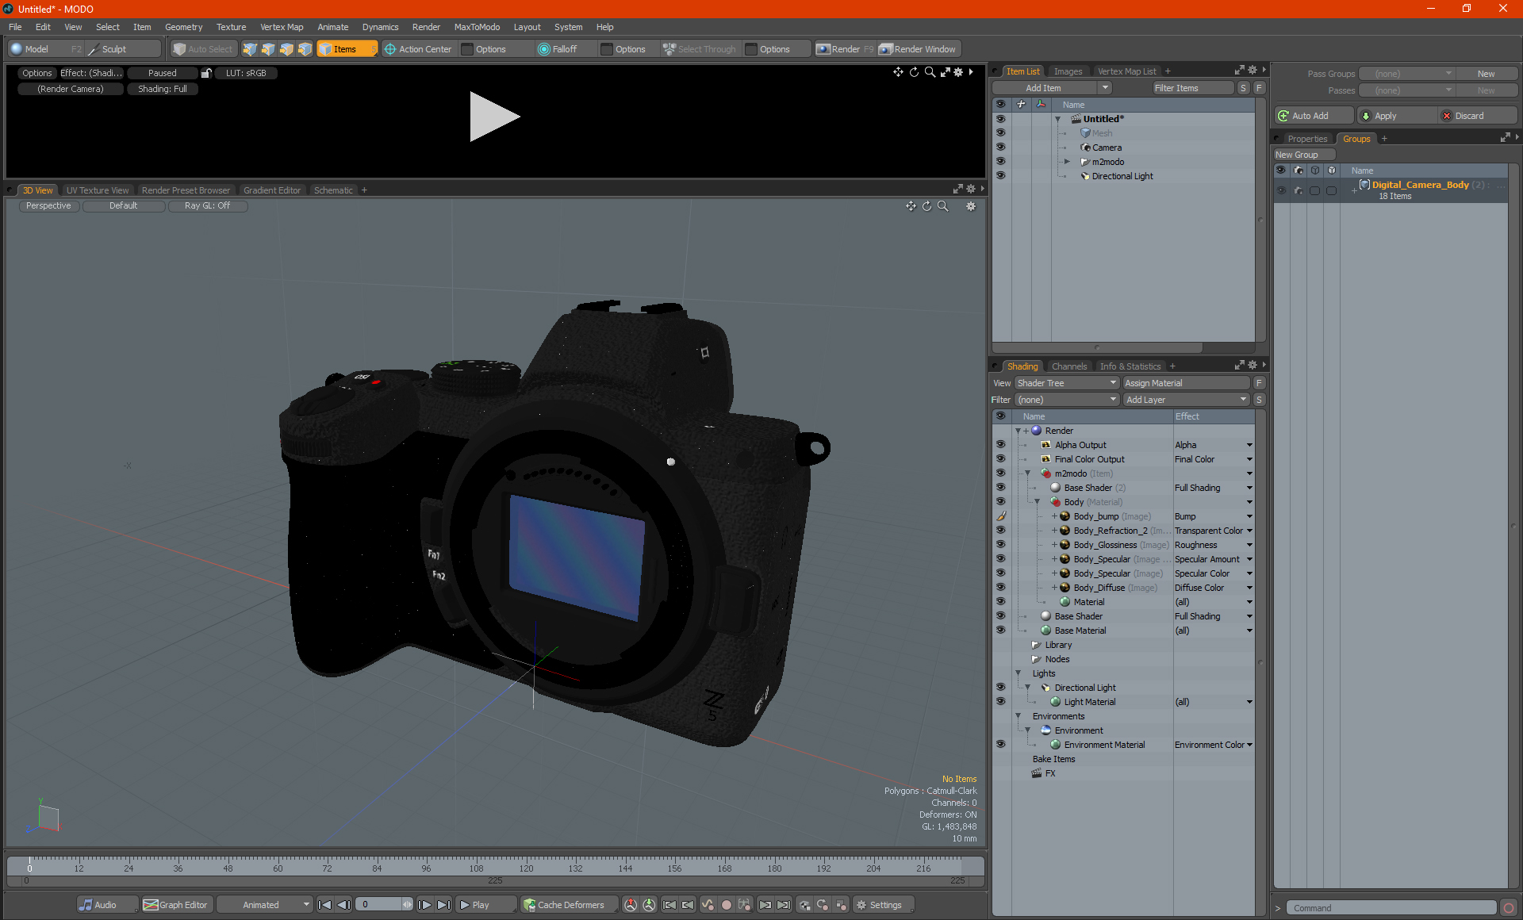Open Shader Tree view dropdown

(1066, 383)
